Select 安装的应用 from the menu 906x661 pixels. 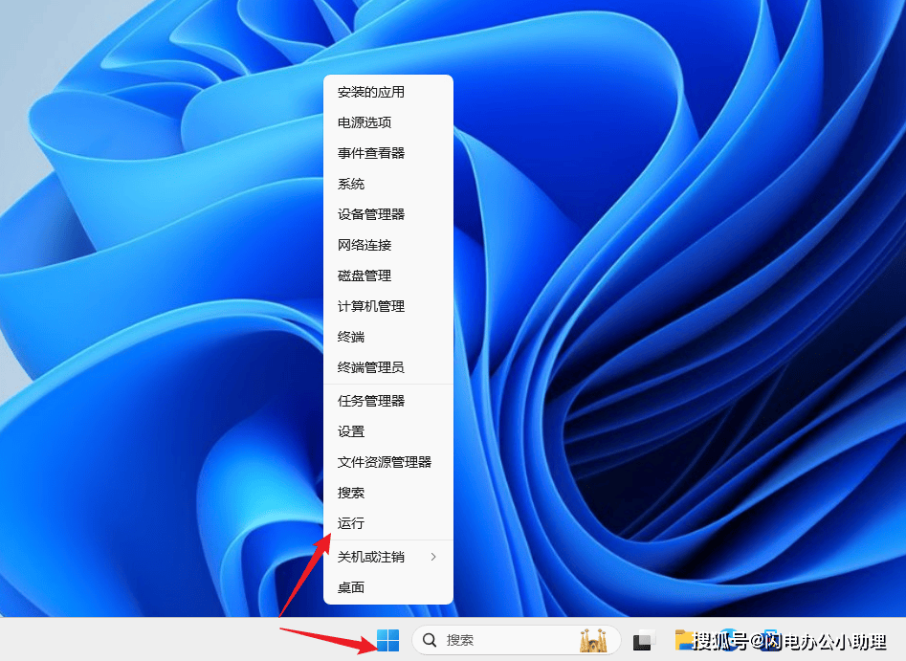click(388, 92)
